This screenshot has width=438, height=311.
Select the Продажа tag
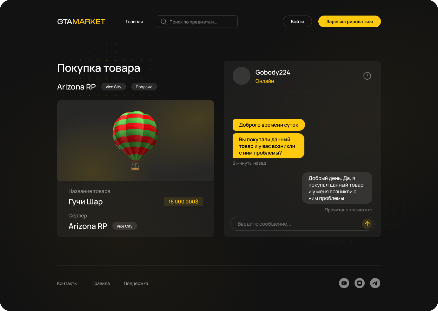144,87
